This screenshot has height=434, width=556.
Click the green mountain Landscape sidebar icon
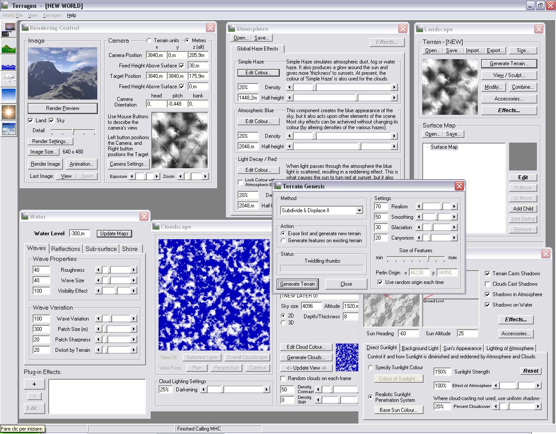[x=9, y=48]
